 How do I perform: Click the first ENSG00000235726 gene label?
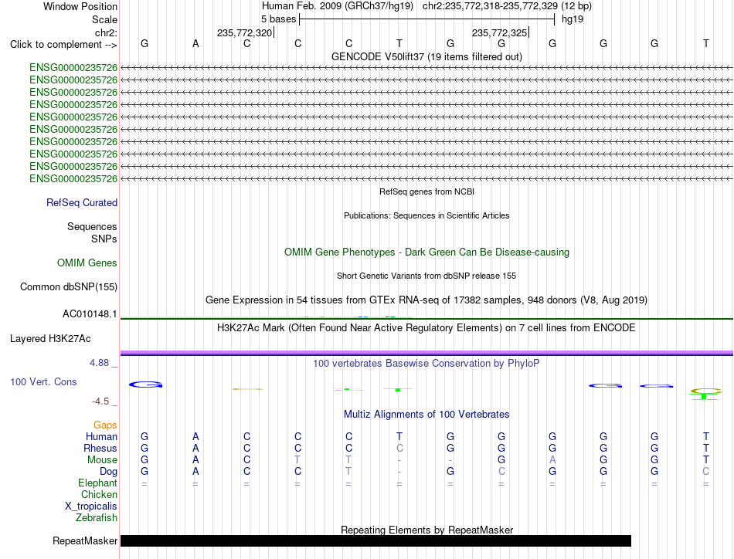[x=73, y=68]
